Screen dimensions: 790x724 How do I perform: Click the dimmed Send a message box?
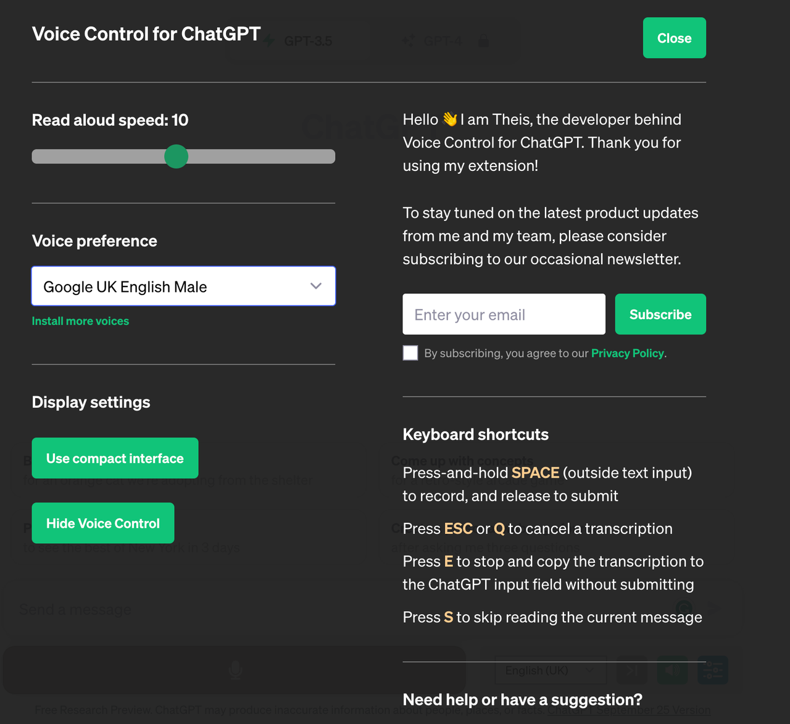(370, 610)
